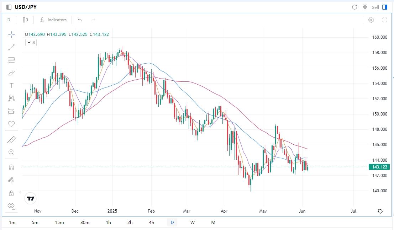Viewport: 394px width, 230px height.
Task: Switch to the 4h timeframe tab
Action: coord(152,223)
